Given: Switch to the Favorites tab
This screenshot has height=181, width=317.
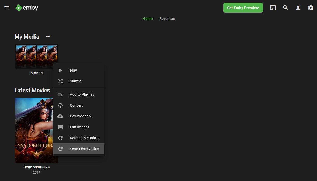Looking at the screenshot, I should tap(167, 19).
